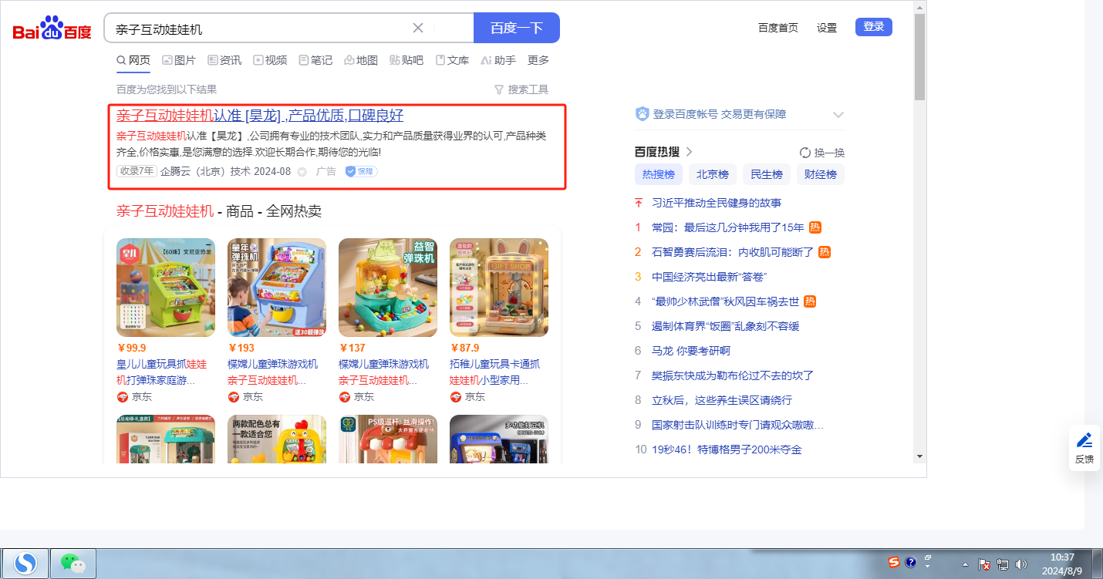The image size is (1103, 579).
Task: Switch to the 北京榜 tab
Action: point(713,174)
